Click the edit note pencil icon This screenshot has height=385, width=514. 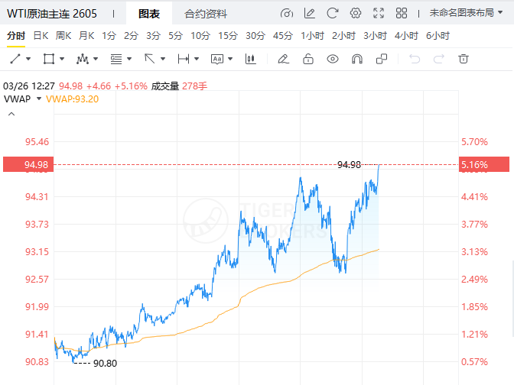pos(309,14)
